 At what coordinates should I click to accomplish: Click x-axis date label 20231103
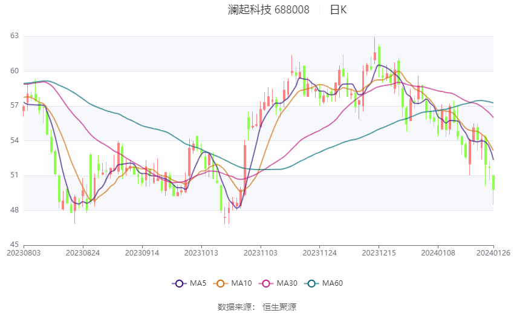(x=261, y=253)
